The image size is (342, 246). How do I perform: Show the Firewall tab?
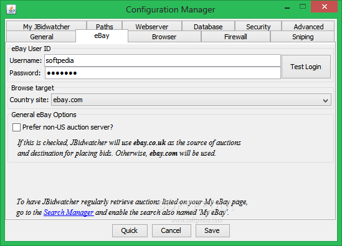[235, 37]
